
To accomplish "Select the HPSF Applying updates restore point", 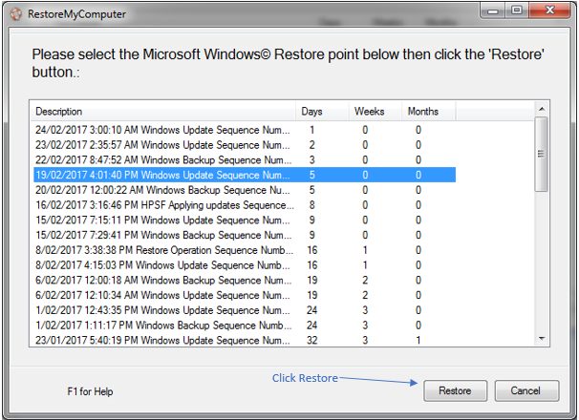I will [x=245, y=205].
